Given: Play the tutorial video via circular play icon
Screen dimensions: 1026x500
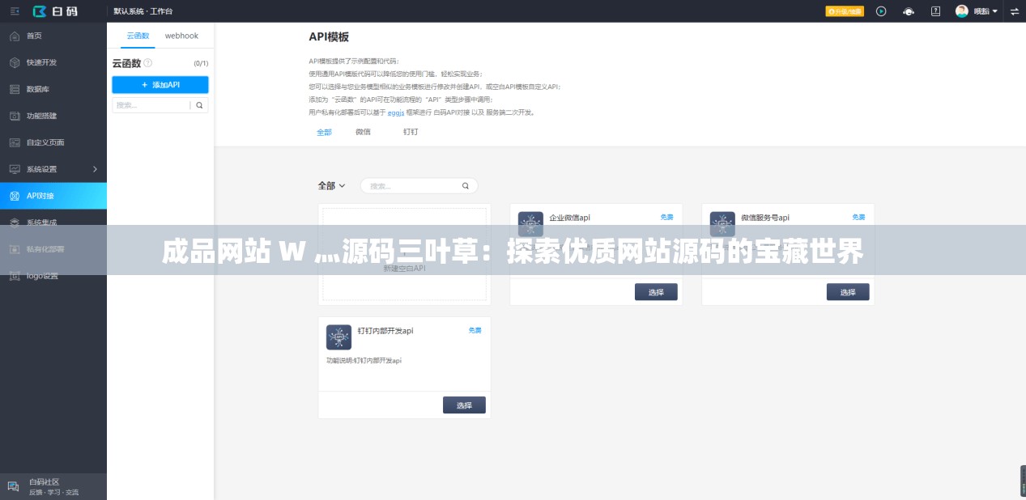Looking at the screenshot, I should 882,11.
